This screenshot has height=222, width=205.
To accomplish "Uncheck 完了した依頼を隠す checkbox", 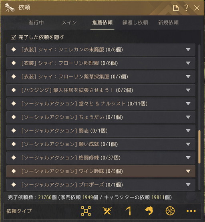I will [13, 37].
